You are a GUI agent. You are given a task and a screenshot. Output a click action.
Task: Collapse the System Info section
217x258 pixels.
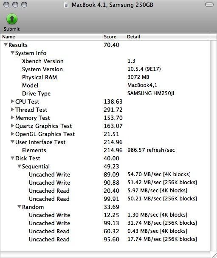click(12, 53)
